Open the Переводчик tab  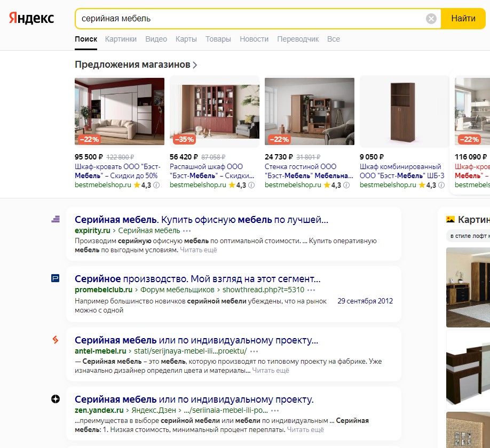[298, 39]
